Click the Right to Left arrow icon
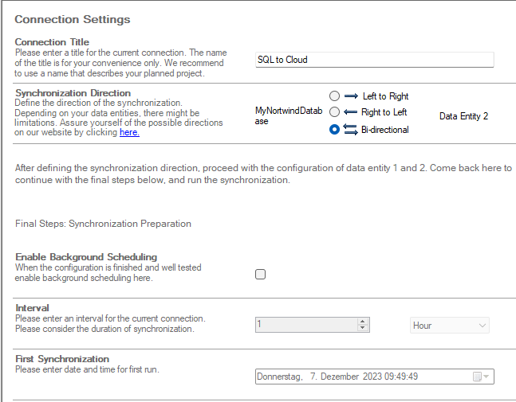 (x=350, y=112)
